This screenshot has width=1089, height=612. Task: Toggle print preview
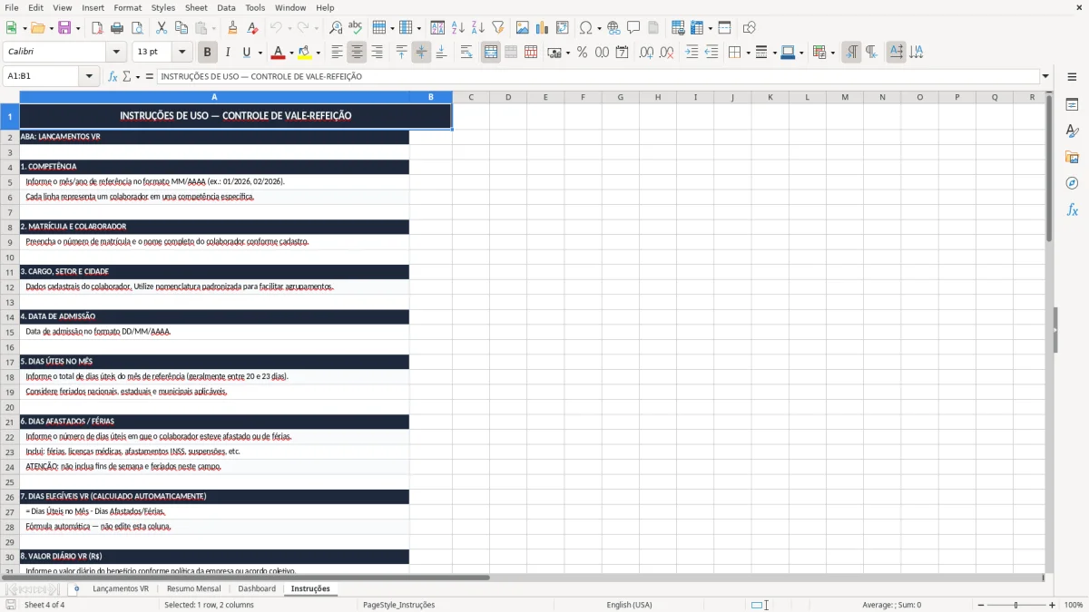coord(137,28)
